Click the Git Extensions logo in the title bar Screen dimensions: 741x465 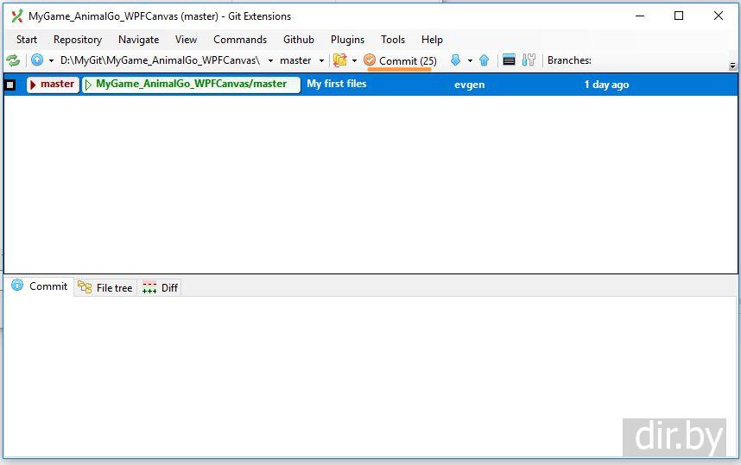tap(16, 16)
